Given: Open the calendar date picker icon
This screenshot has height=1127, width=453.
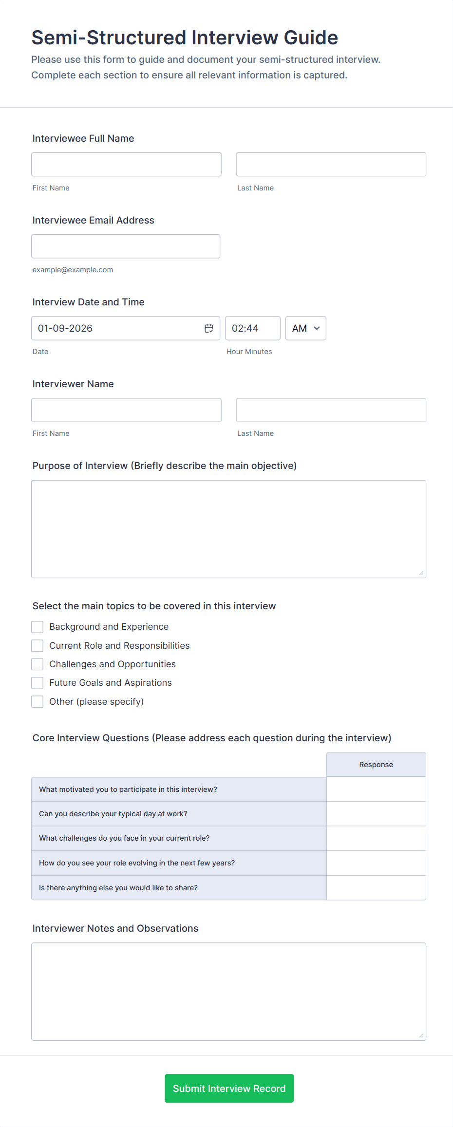Looking at the screenshot, I should 208,328.
